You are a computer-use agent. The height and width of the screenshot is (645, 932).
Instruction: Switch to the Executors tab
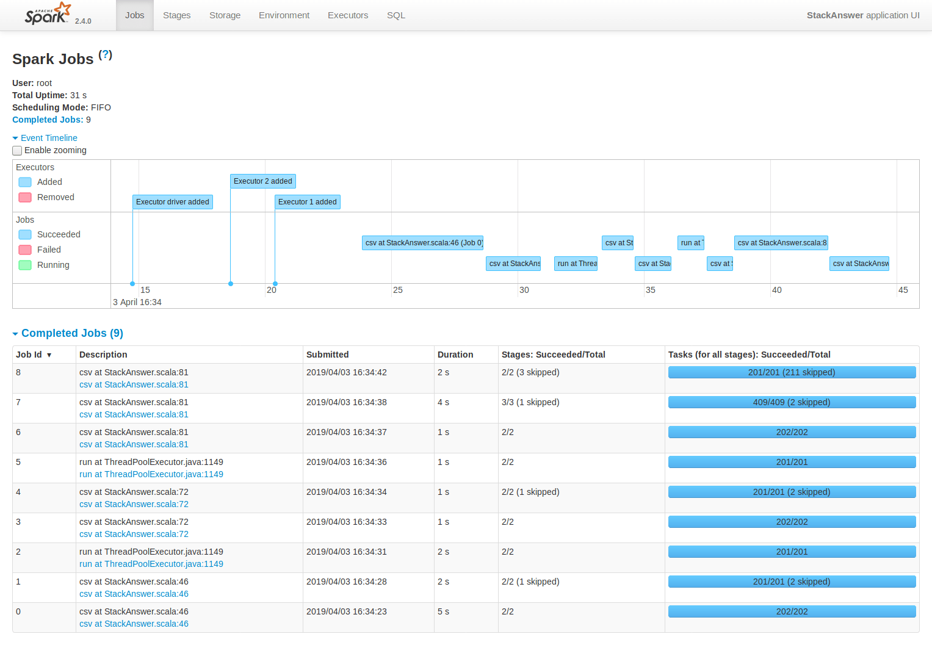(347, 15)
